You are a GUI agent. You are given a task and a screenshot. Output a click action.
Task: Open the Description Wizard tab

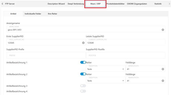click(x=56, y=4)
